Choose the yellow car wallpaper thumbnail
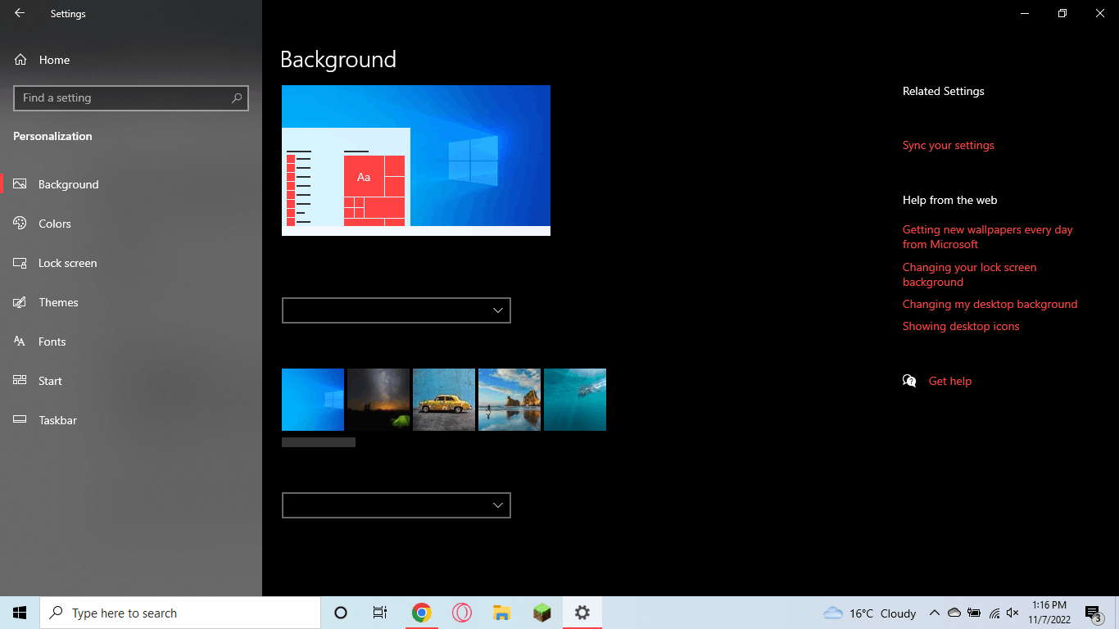The width and height of the screenshot is (1119, 629). pos(444,400)
